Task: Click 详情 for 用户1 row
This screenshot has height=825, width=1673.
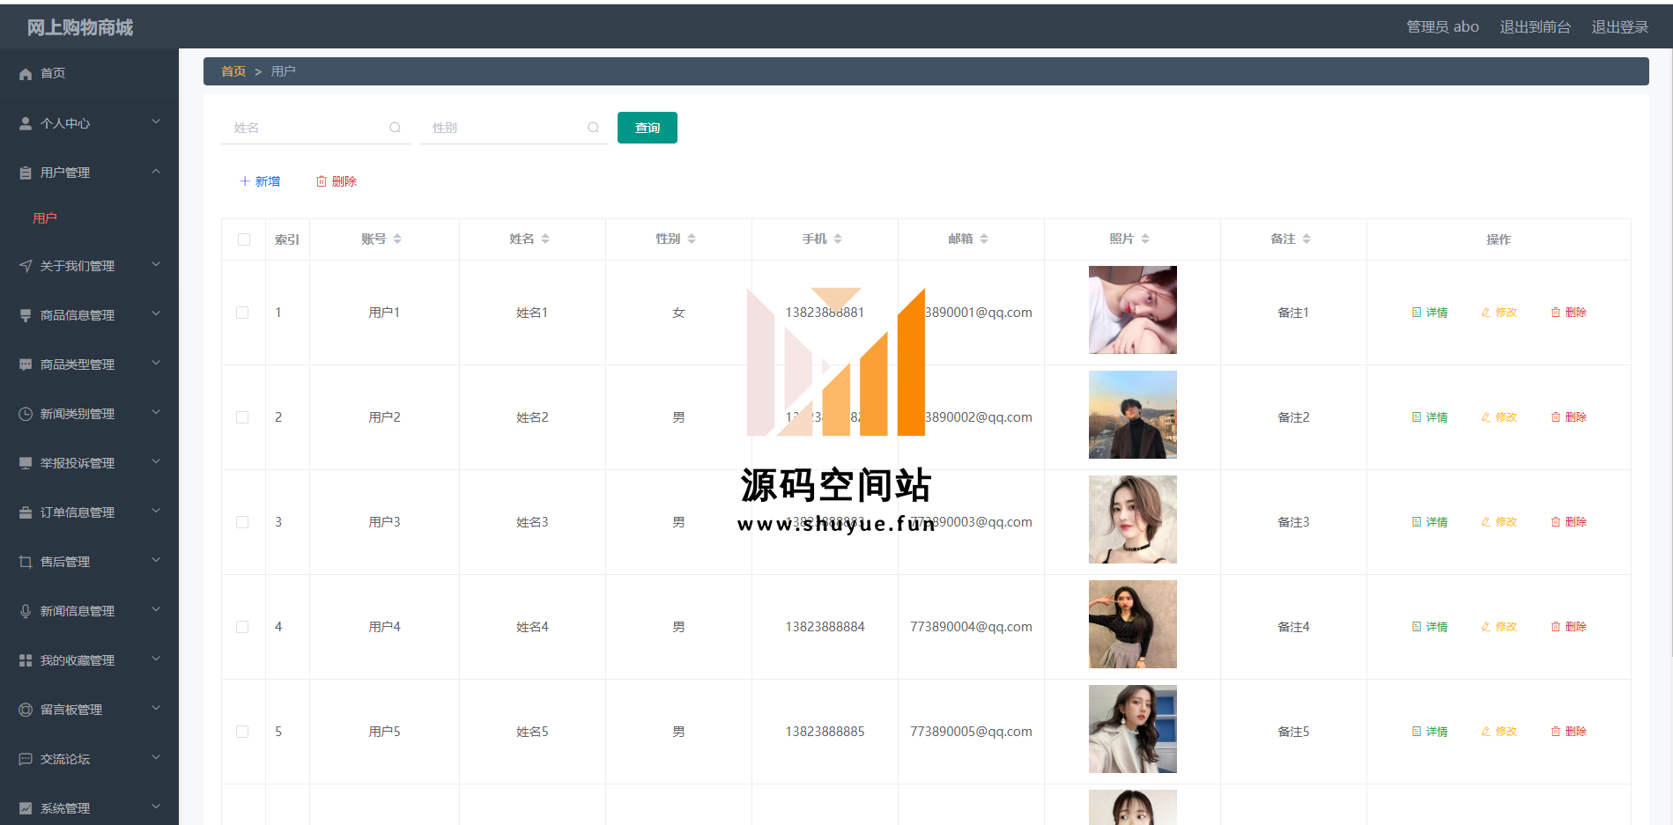Action: 1430,313
